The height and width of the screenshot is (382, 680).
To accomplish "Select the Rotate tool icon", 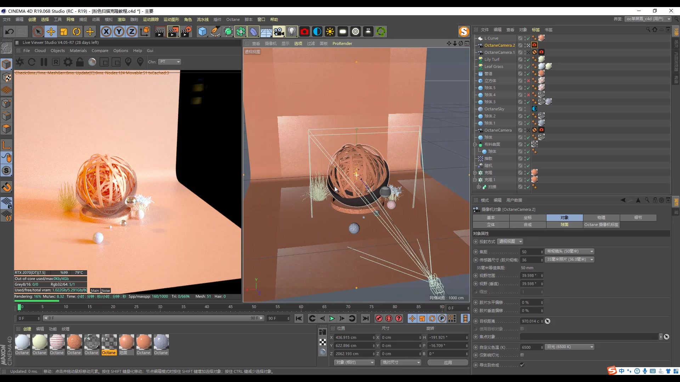I will pyautogui.click(x=76, y=32).
